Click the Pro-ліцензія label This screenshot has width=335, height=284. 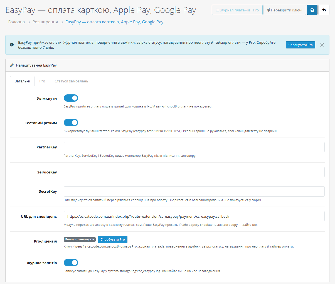coord(45,241)
